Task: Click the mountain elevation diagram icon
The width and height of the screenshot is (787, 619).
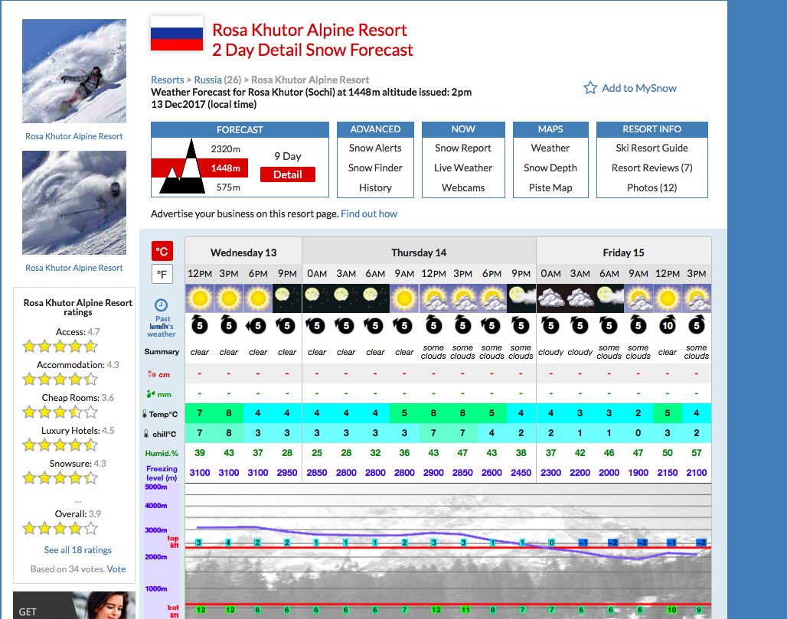Action: point(182,167)
